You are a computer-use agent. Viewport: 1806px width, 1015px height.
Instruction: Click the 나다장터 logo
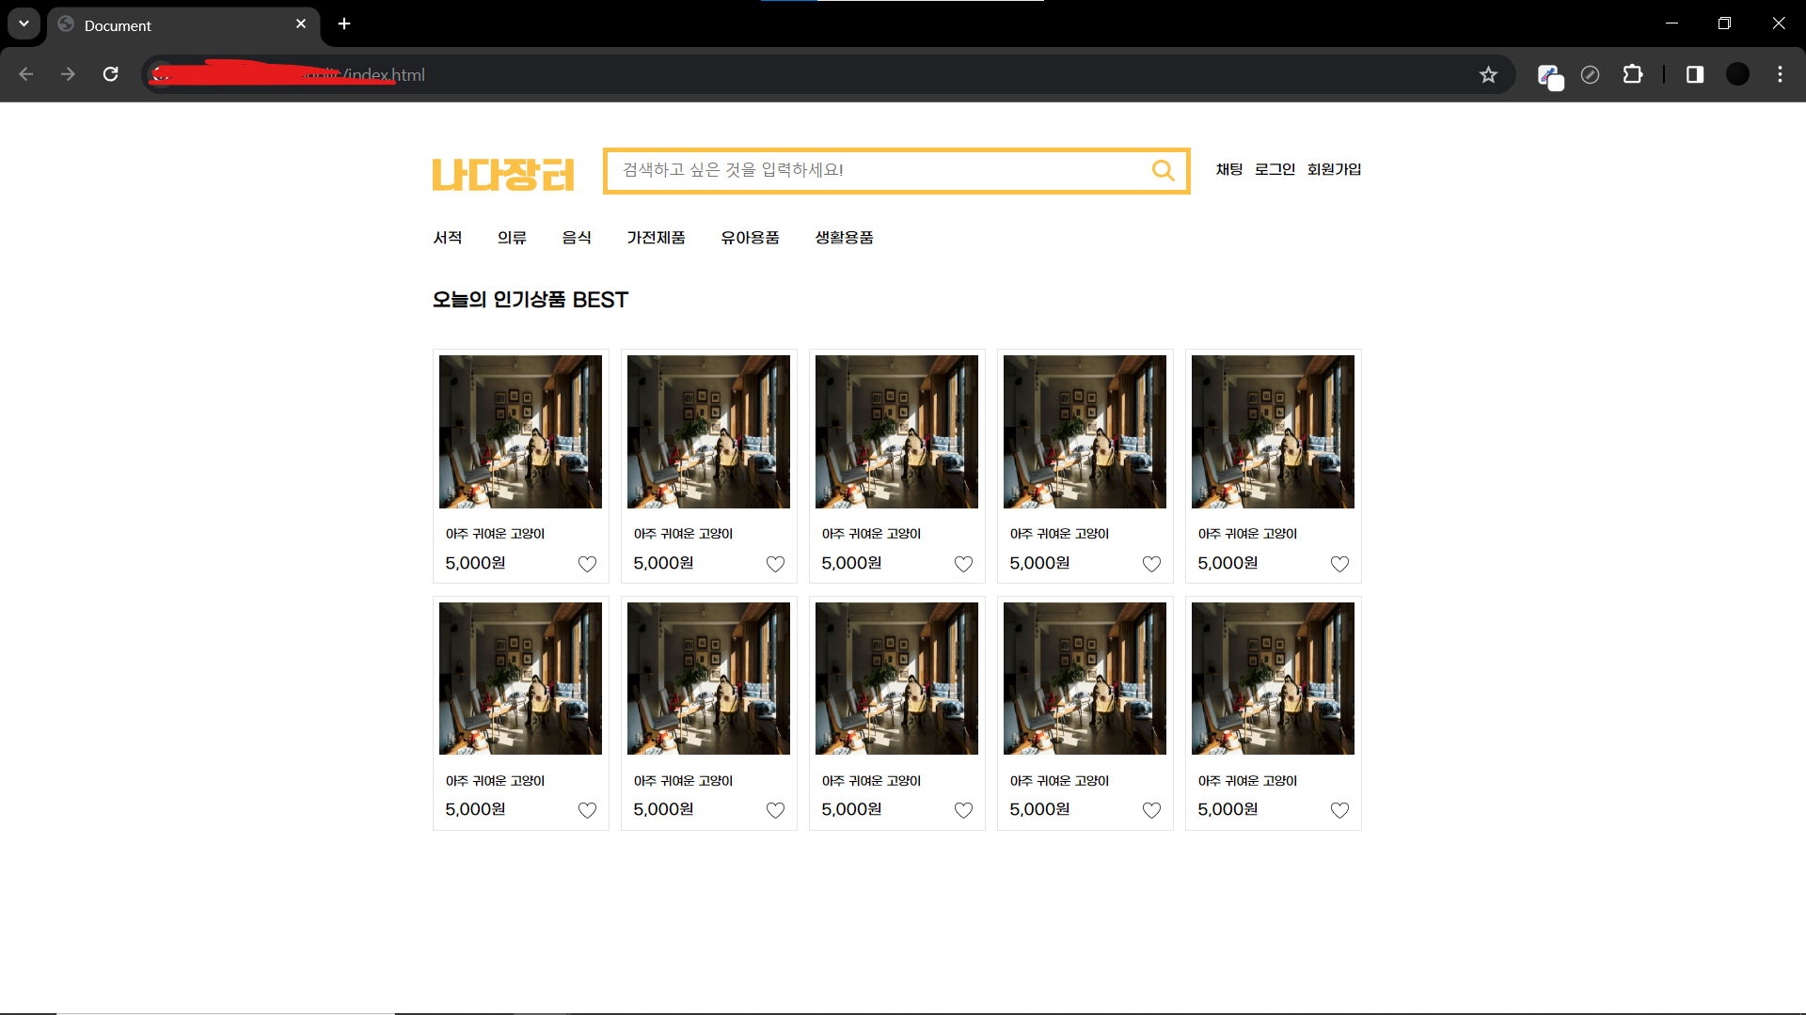[x=503, y=175]
